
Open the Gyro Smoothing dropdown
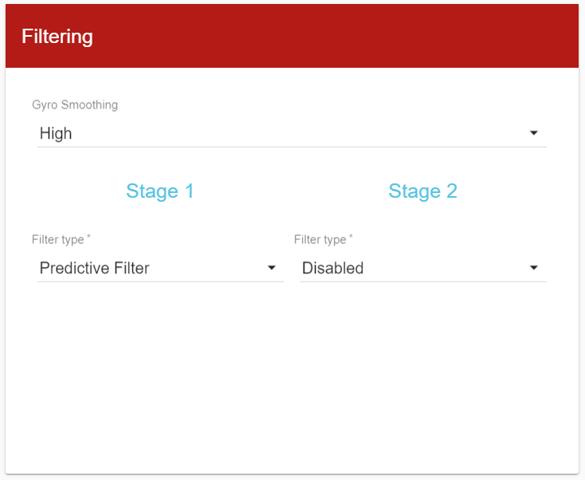tap(292, 133)
